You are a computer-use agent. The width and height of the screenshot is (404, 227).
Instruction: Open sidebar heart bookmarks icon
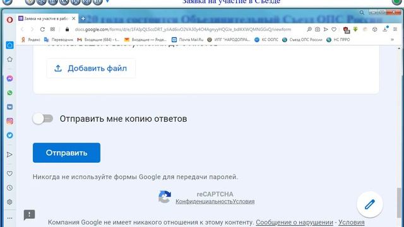point(9,173)
